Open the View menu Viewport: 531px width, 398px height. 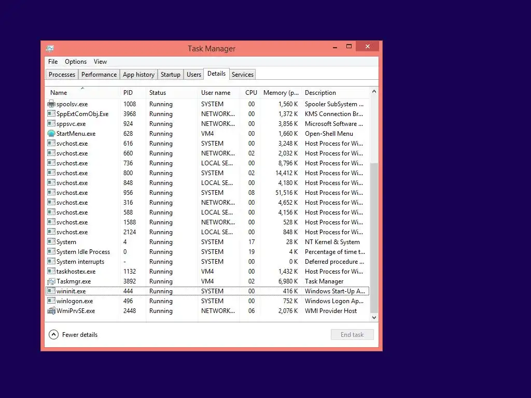100,62
